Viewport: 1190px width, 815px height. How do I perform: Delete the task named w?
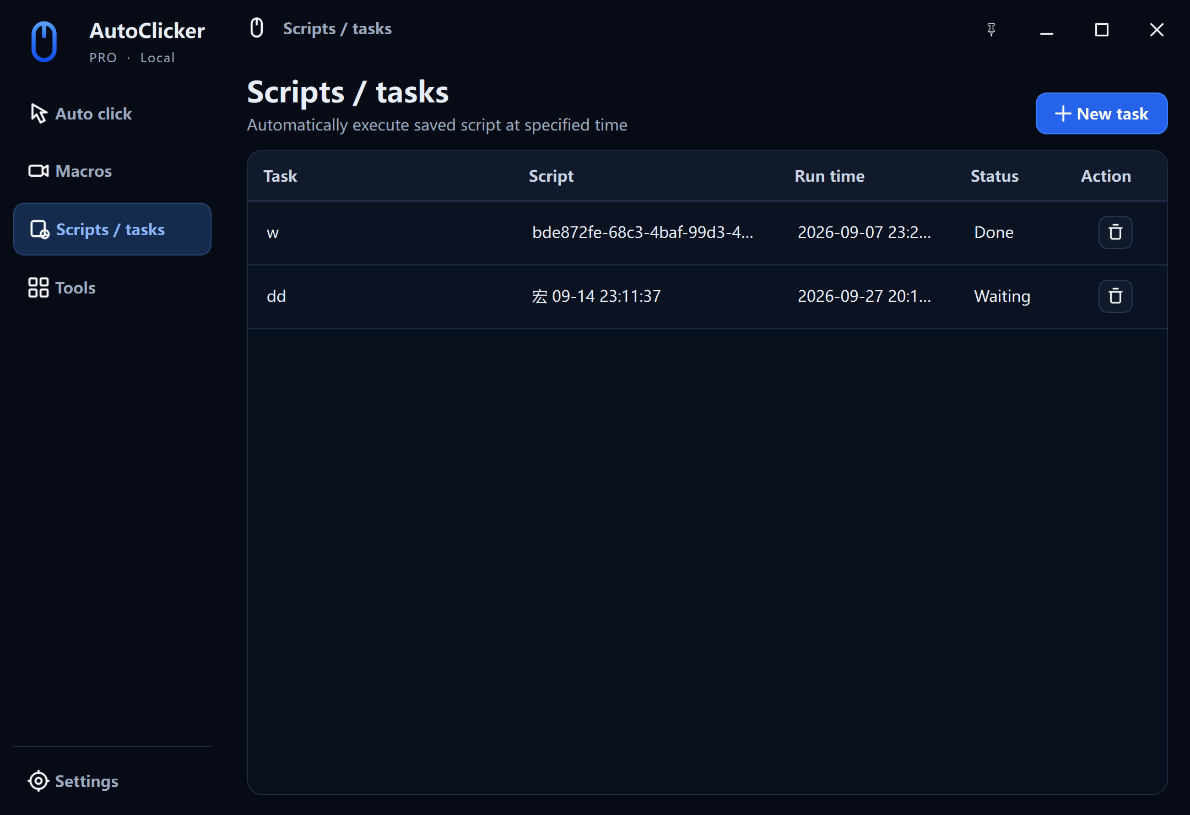[1115, 232]
